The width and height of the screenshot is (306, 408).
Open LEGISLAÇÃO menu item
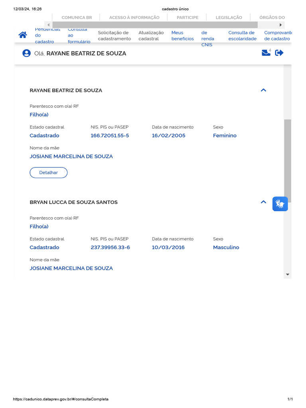click(229, 18)
